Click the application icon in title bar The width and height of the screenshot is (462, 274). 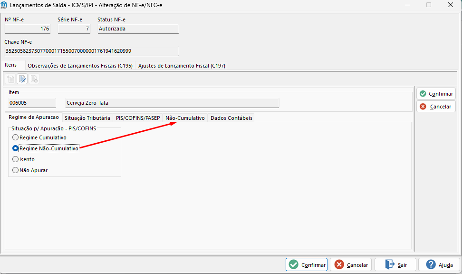(4, 5)
